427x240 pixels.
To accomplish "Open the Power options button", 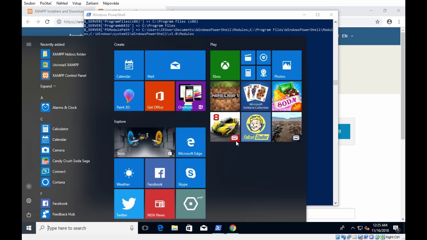I will point(29,215).
